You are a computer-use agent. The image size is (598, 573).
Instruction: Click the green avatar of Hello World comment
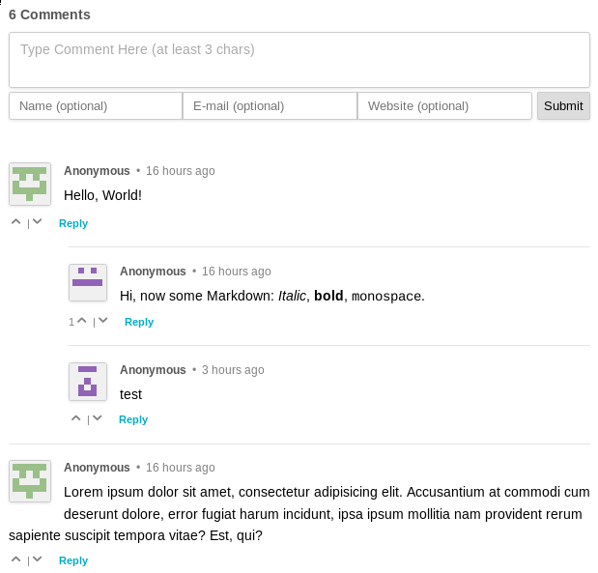click(30, 184)
